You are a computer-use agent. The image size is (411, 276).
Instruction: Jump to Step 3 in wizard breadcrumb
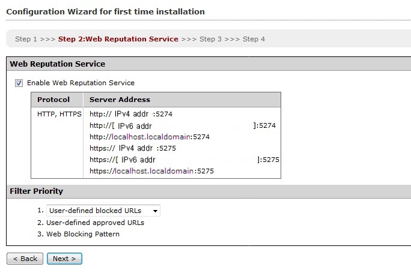(x=210, y=39)
